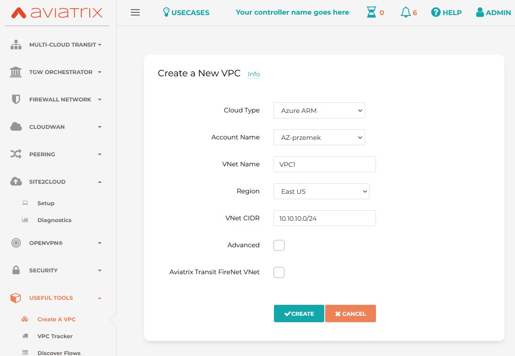Open the notifications bell icon
The height and width of the screenshot is (356, 515).
tap(405, 12)
